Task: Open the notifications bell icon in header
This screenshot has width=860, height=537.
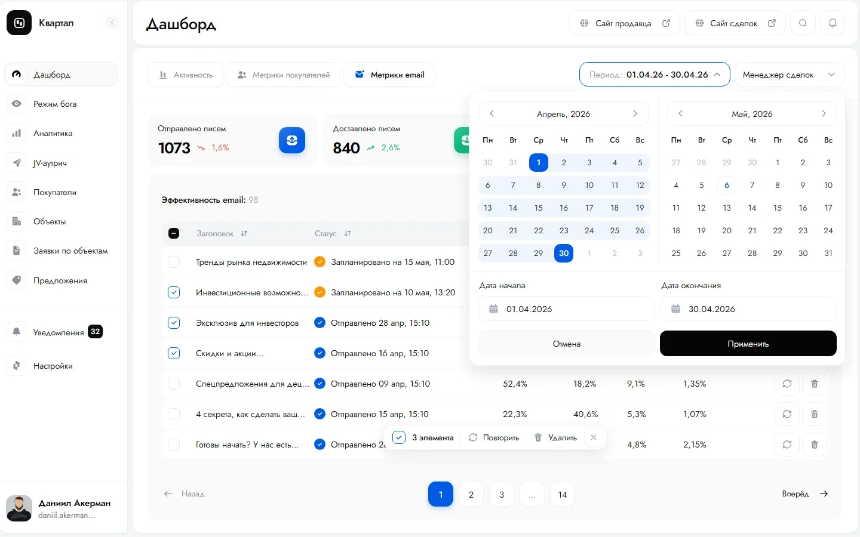Action: tap(833, 23)
